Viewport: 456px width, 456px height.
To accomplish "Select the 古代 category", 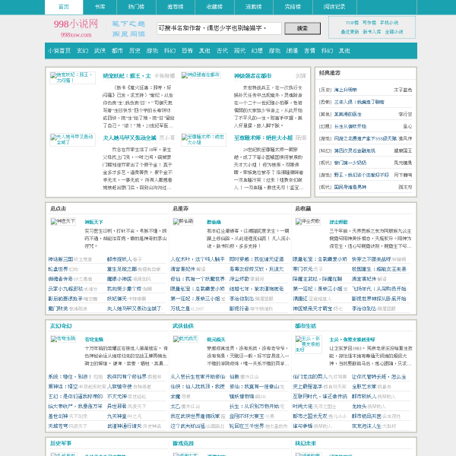I will 222,51.
